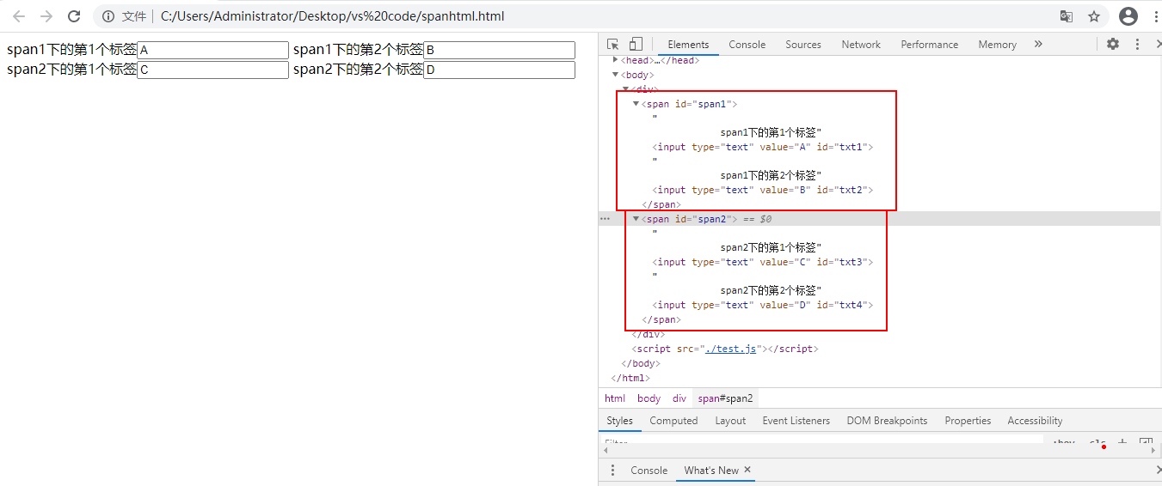Select the What's New drawer tab
The width and height of the screenshot is (1162, 486).
[x=711, y=470]
